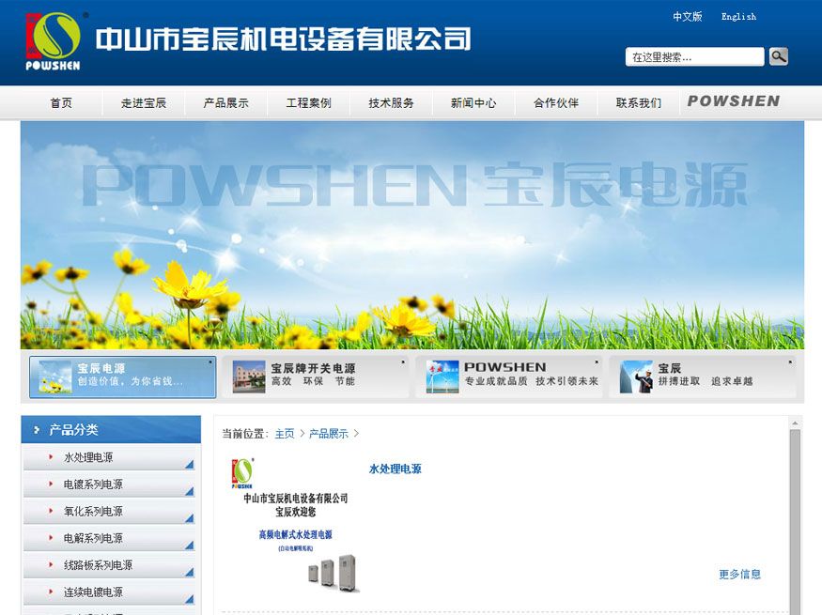
Task: Open the 产品展示 navigation item
Action: coord(226,102)
